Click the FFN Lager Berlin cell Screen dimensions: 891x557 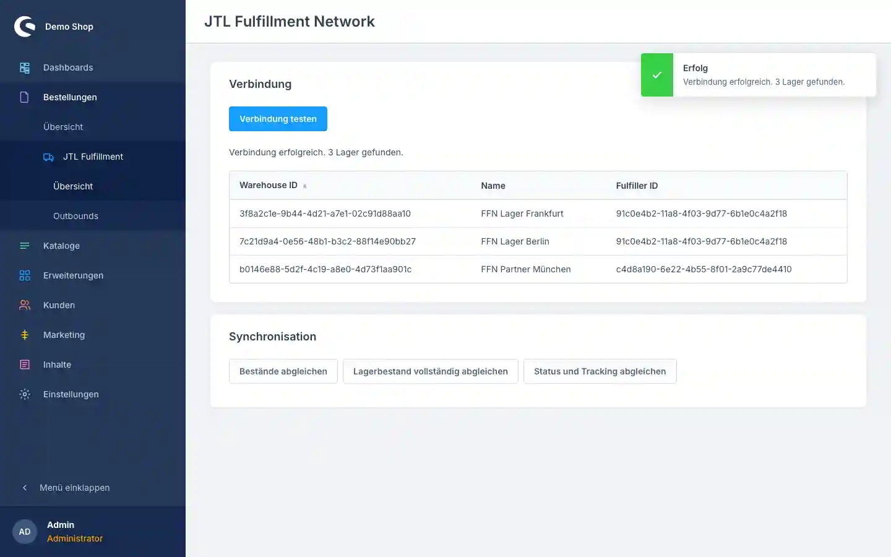tap(515, 241)
